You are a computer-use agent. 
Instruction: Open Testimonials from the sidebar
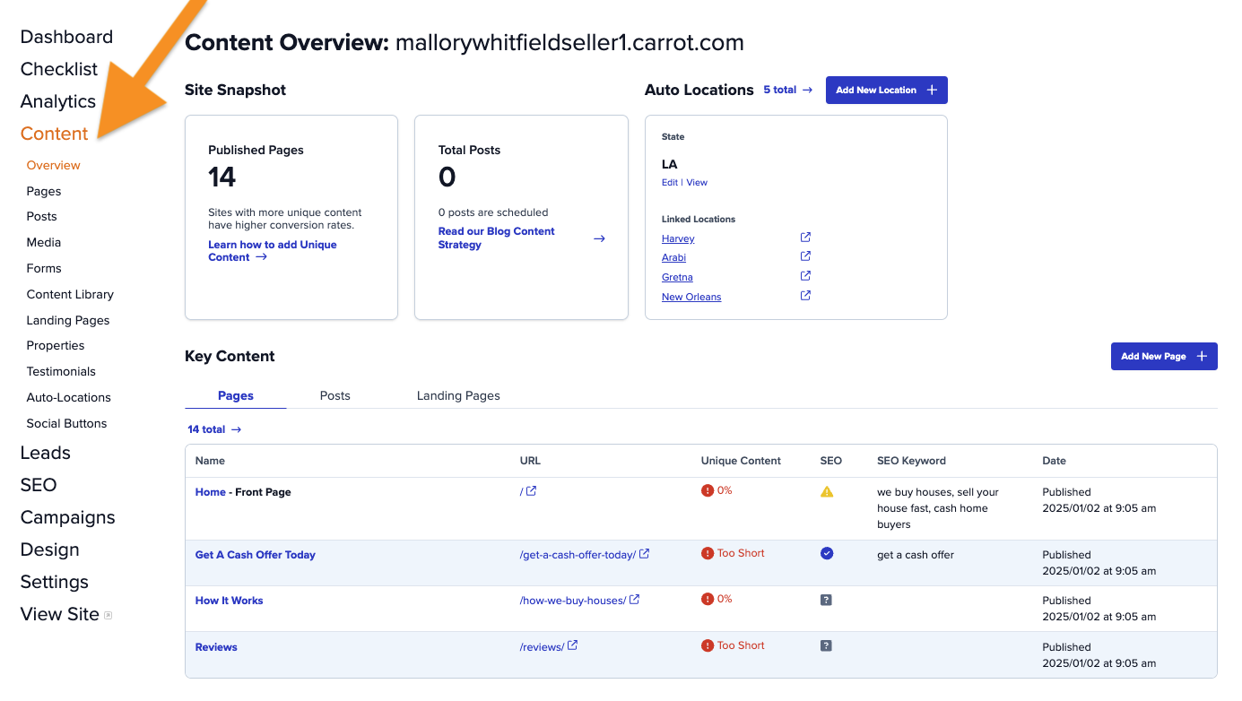pyautogui.click(x=61, y=371)
